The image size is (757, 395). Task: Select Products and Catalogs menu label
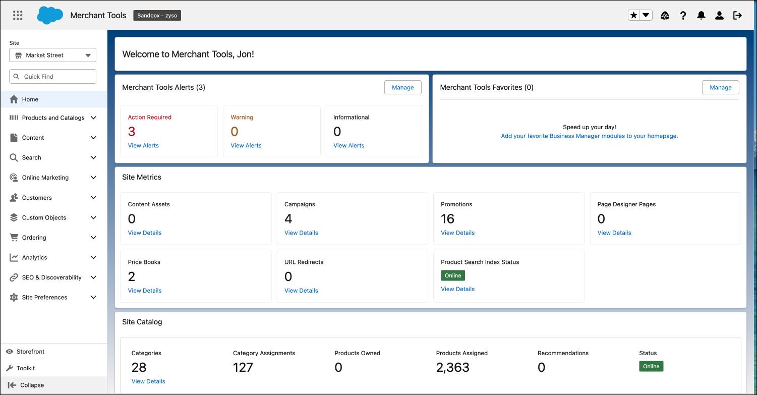tap(53, 118)
